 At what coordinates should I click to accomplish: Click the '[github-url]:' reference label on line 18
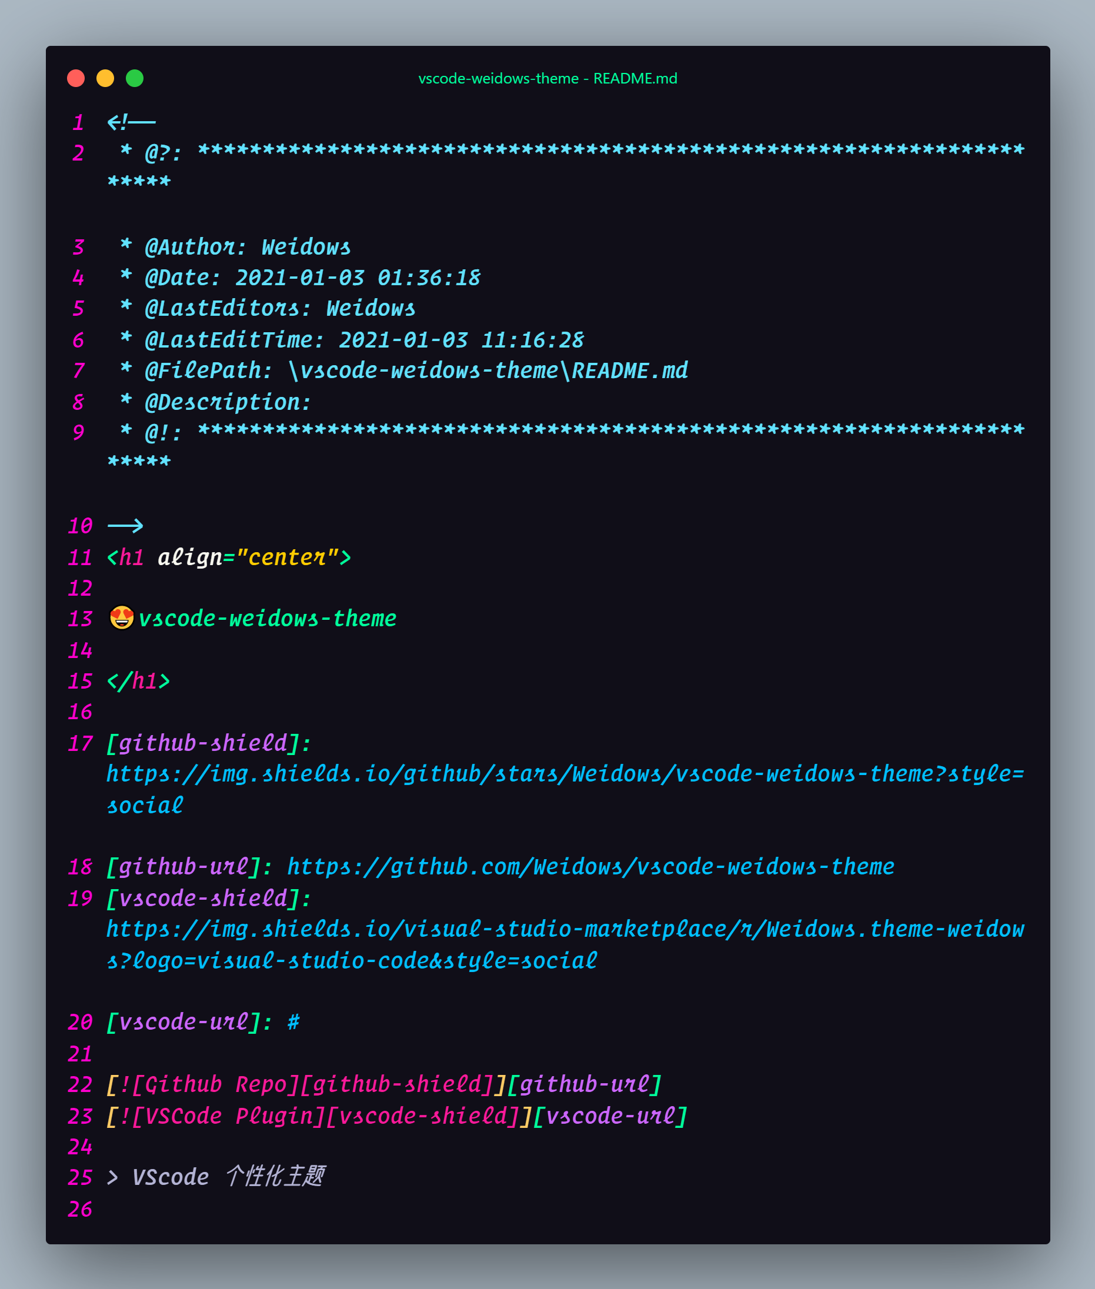189,866
